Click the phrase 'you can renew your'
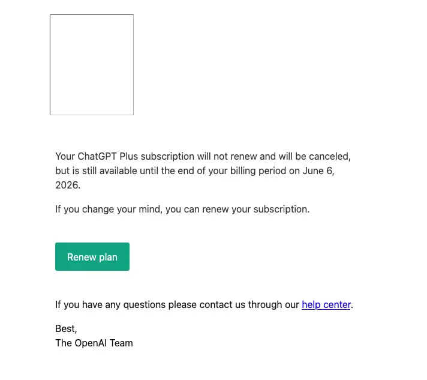This screenshot has height=380, width=427. click(x=208, y=210)
